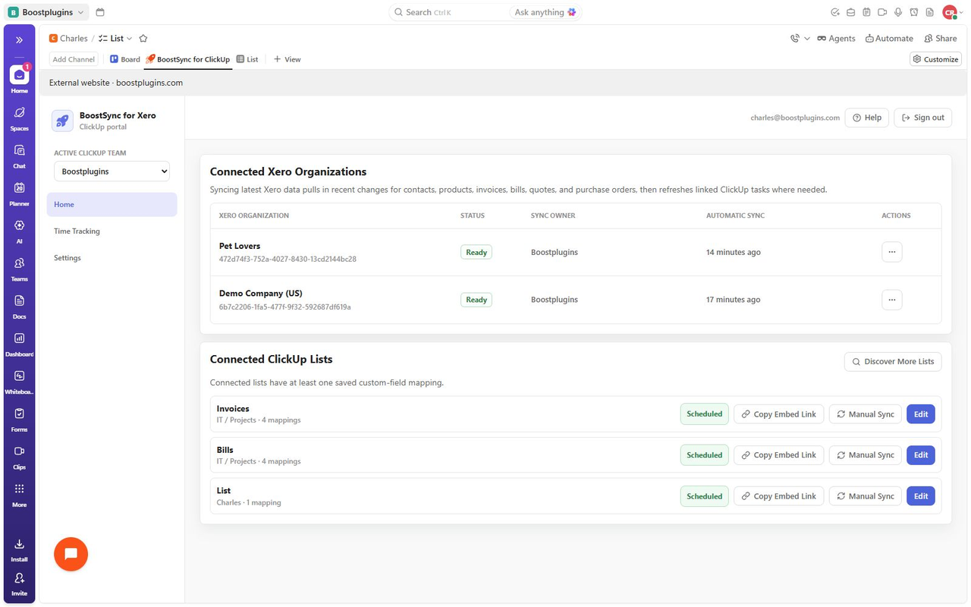Open the Boostplugins workspace switcher dropdown
The height and width of the screenshot is (607, 971).
point(46,12)
